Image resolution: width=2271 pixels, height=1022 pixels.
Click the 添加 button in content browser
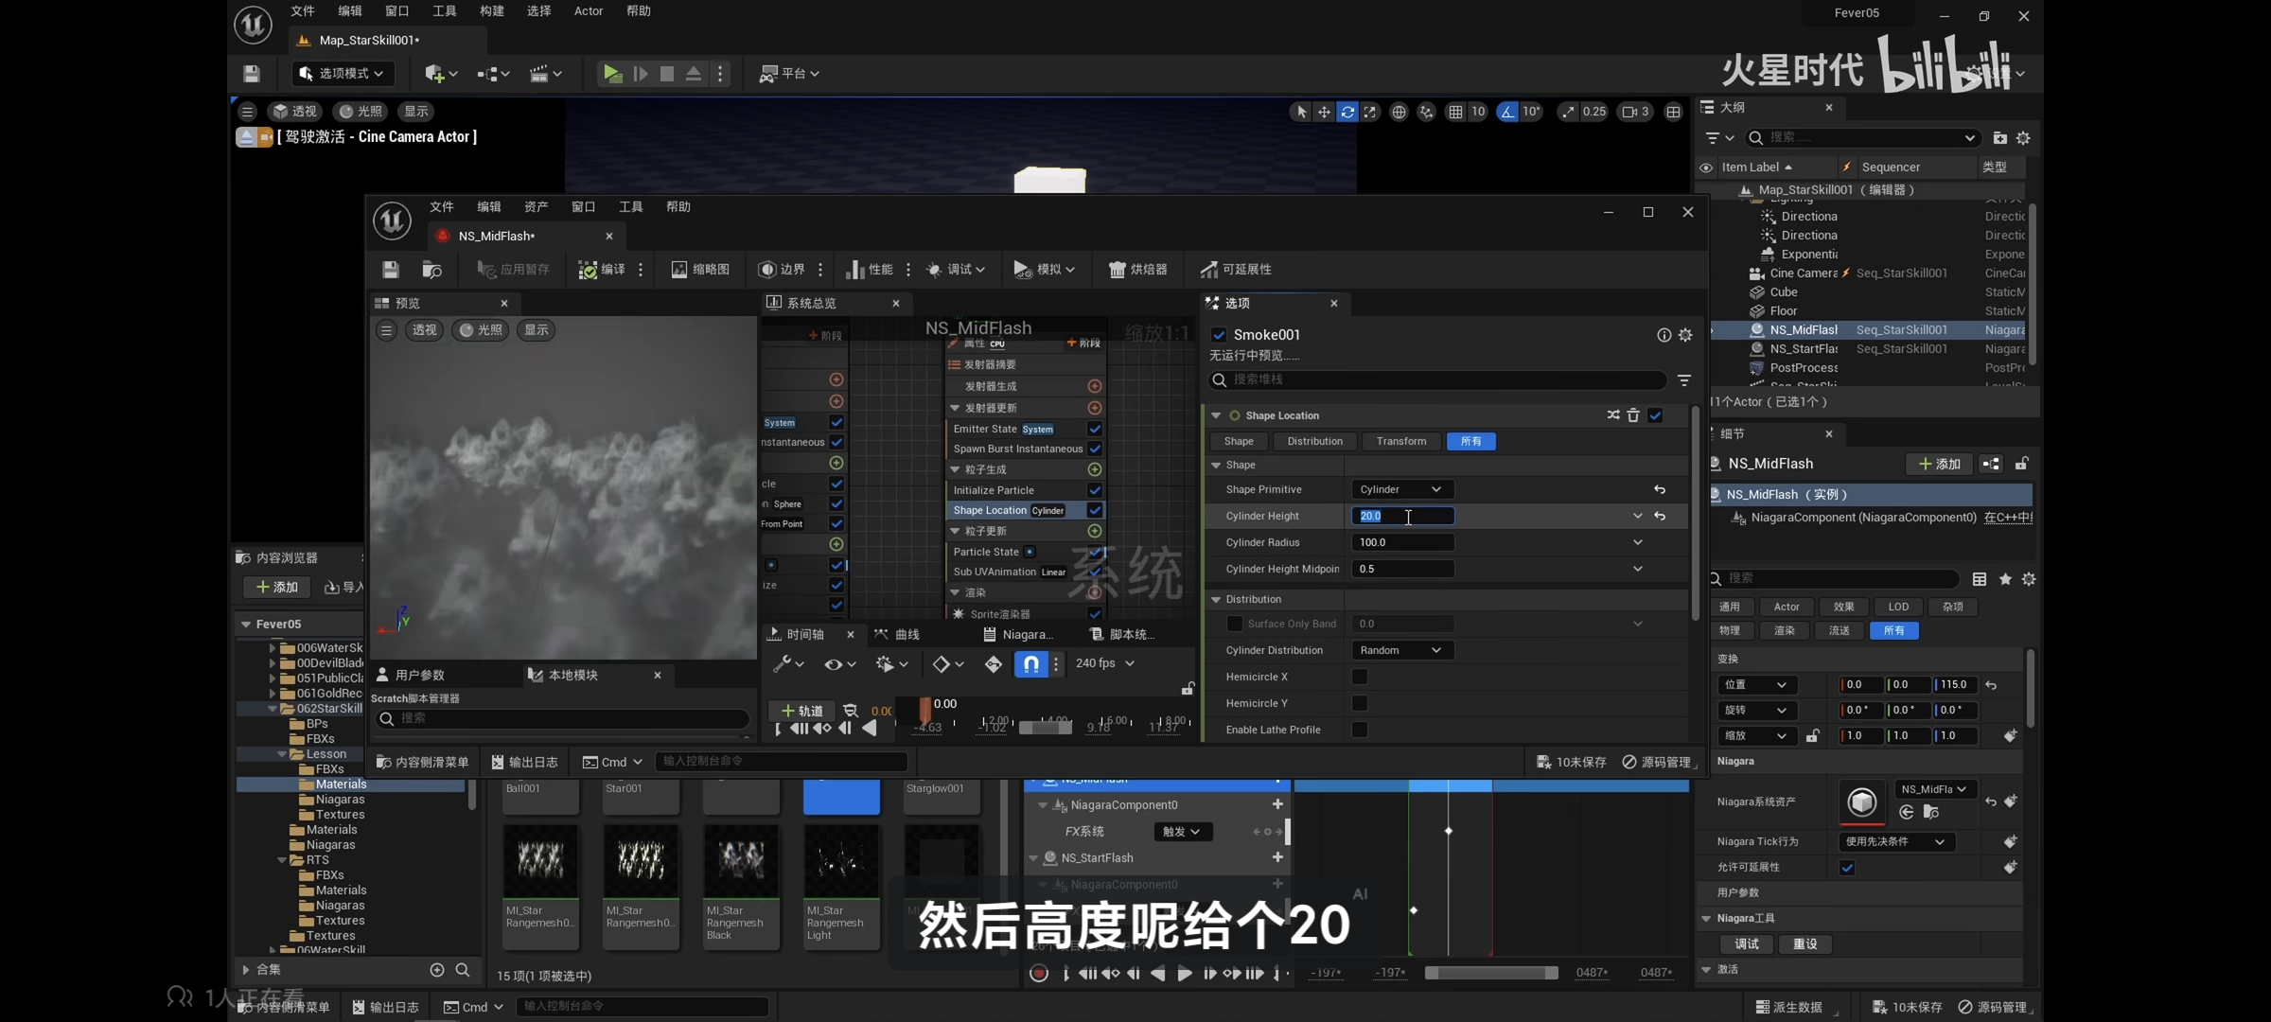click(276, 587)
